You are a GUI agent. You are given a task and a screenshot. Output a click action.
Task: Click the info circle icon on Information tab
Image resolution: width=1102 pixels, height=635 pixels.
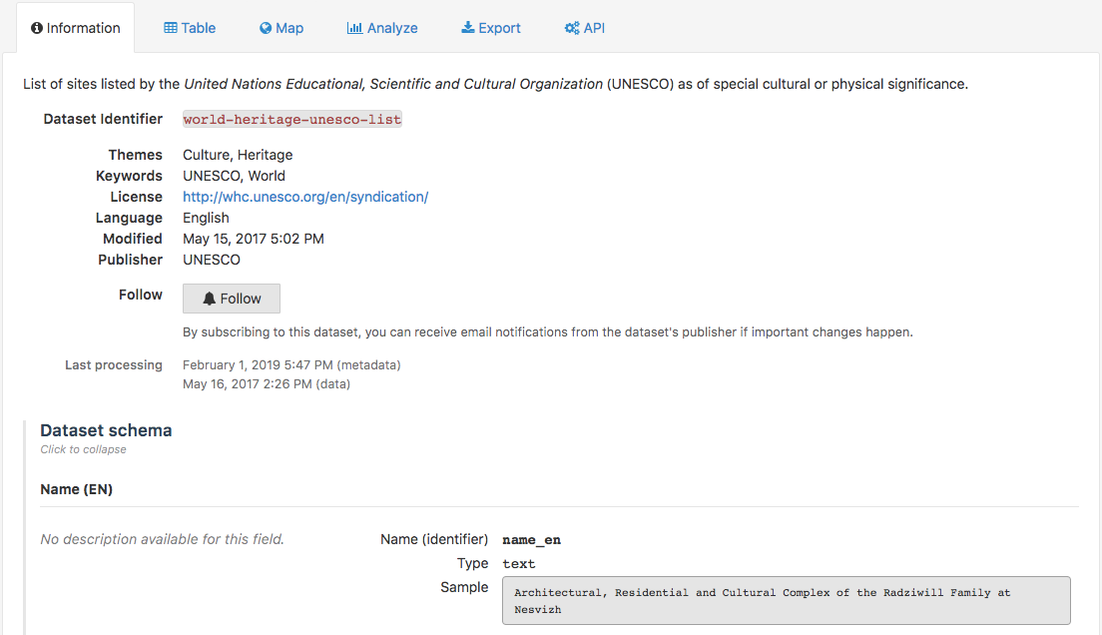coord(37,28)
